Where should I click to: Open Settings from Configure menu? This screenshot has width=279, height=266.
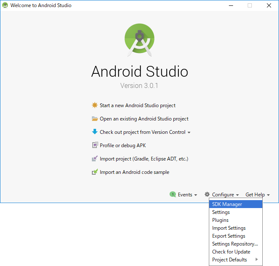236,212
